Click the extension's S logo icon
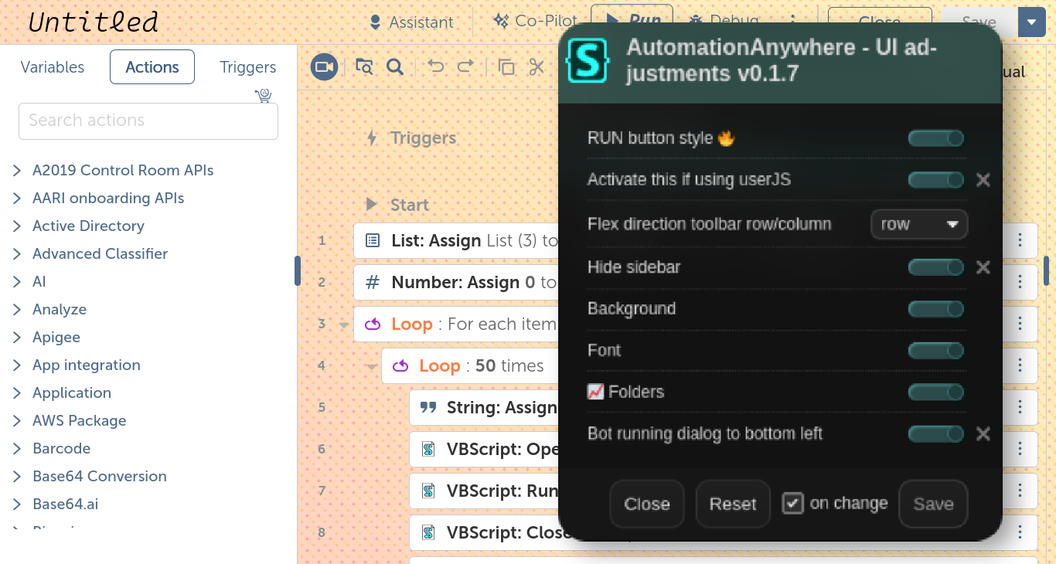 pyautogui.click(x=588, y=61)
